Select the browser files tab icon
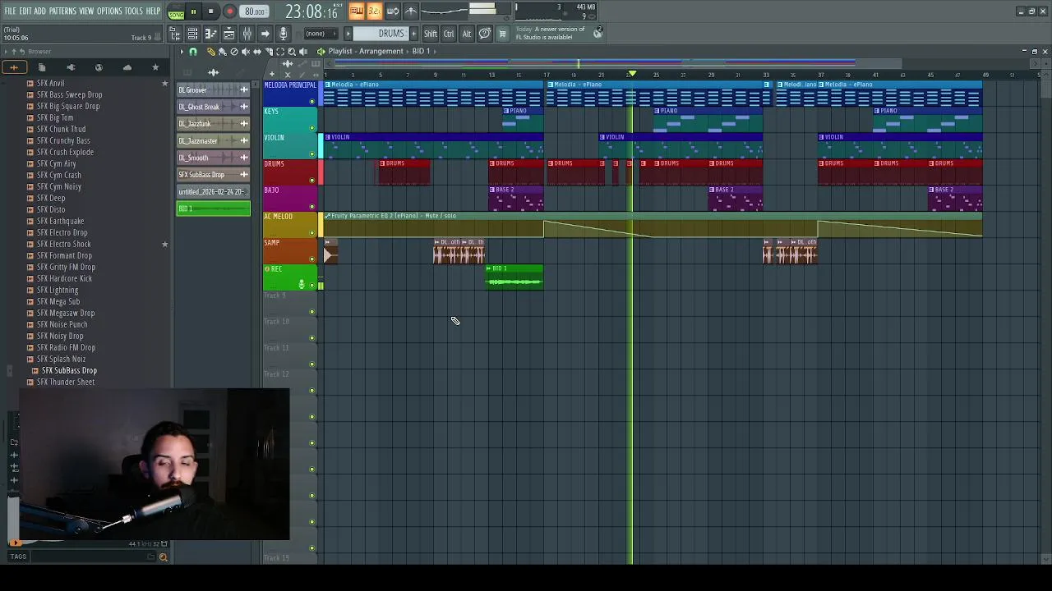 [42, 67]
